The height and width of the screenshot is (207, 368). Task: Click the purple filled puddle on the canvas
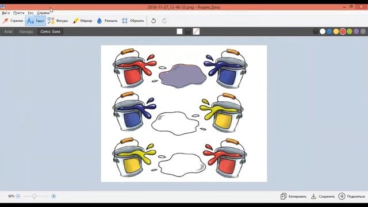click(x=183, y=76)
